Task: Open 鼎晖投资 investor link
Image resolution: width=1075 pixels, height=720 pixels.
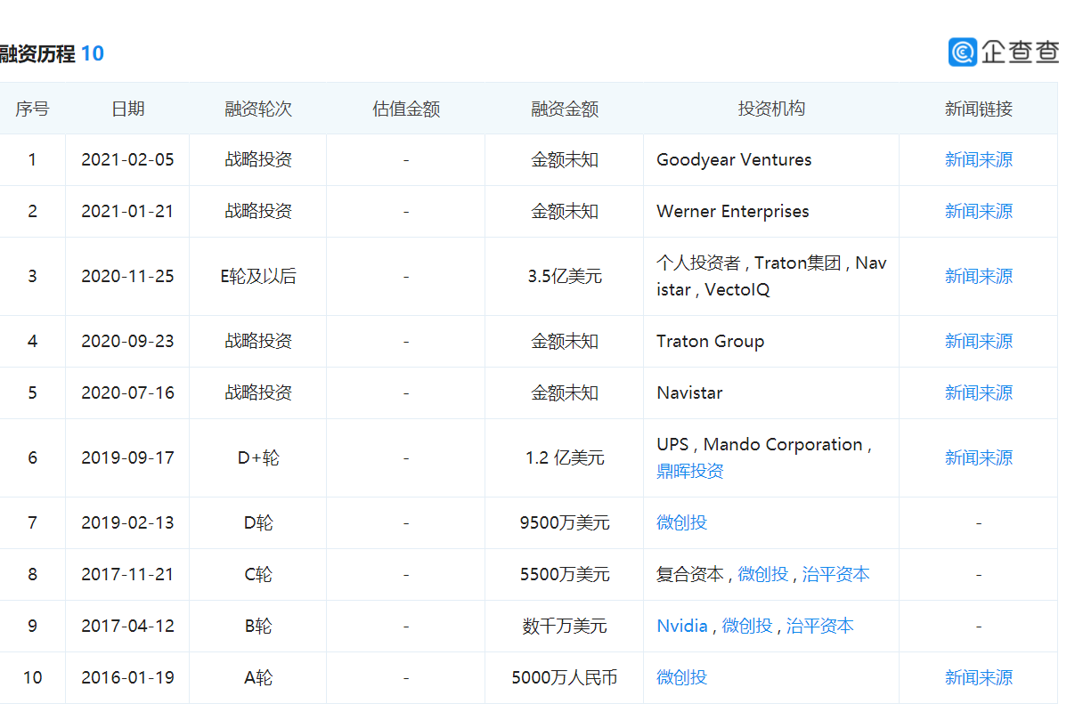Action: [x=690, y=472]
